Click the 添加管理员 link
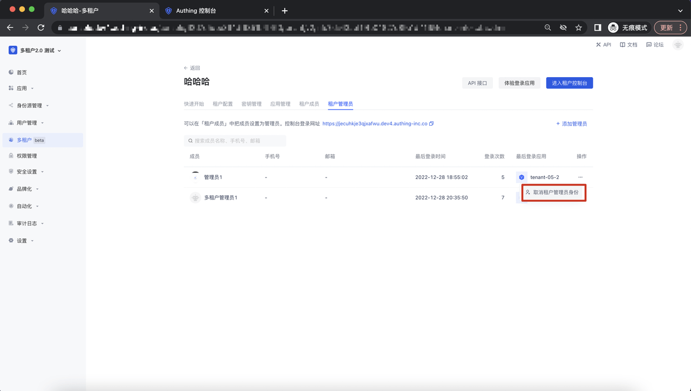691x391 pixels. (x=572, y=124)
